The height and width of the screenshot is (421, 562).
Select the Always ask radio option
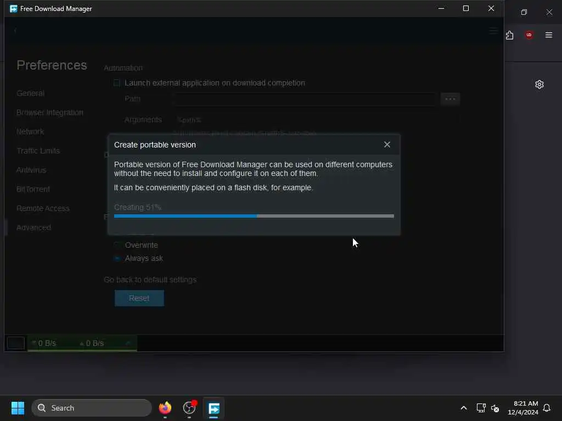tap(117, 259)
